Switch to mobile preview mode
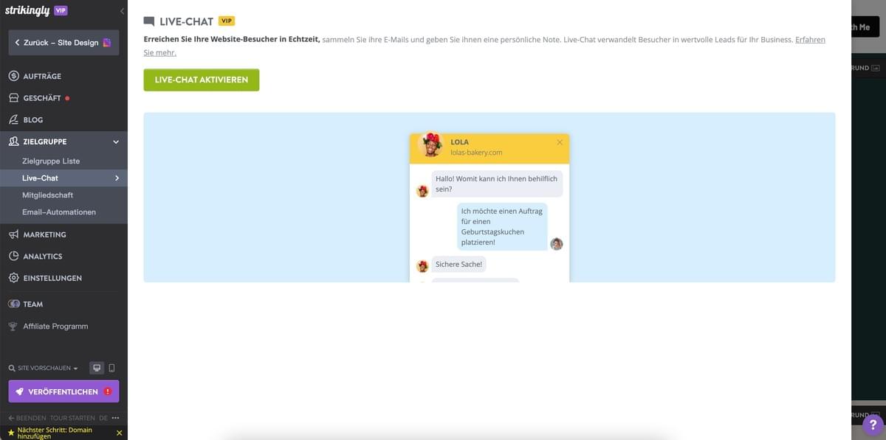Screen dimensions: 886x440 click(x=112, y=367)
